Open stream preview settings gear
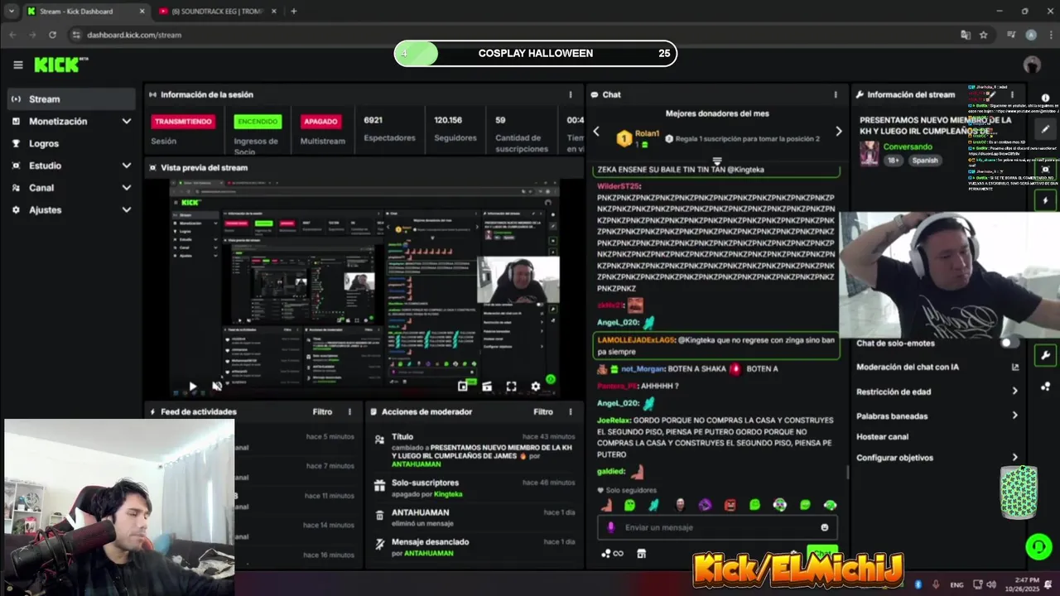The height and width of the screenshot is (596, 1060). tap(535, 386)
